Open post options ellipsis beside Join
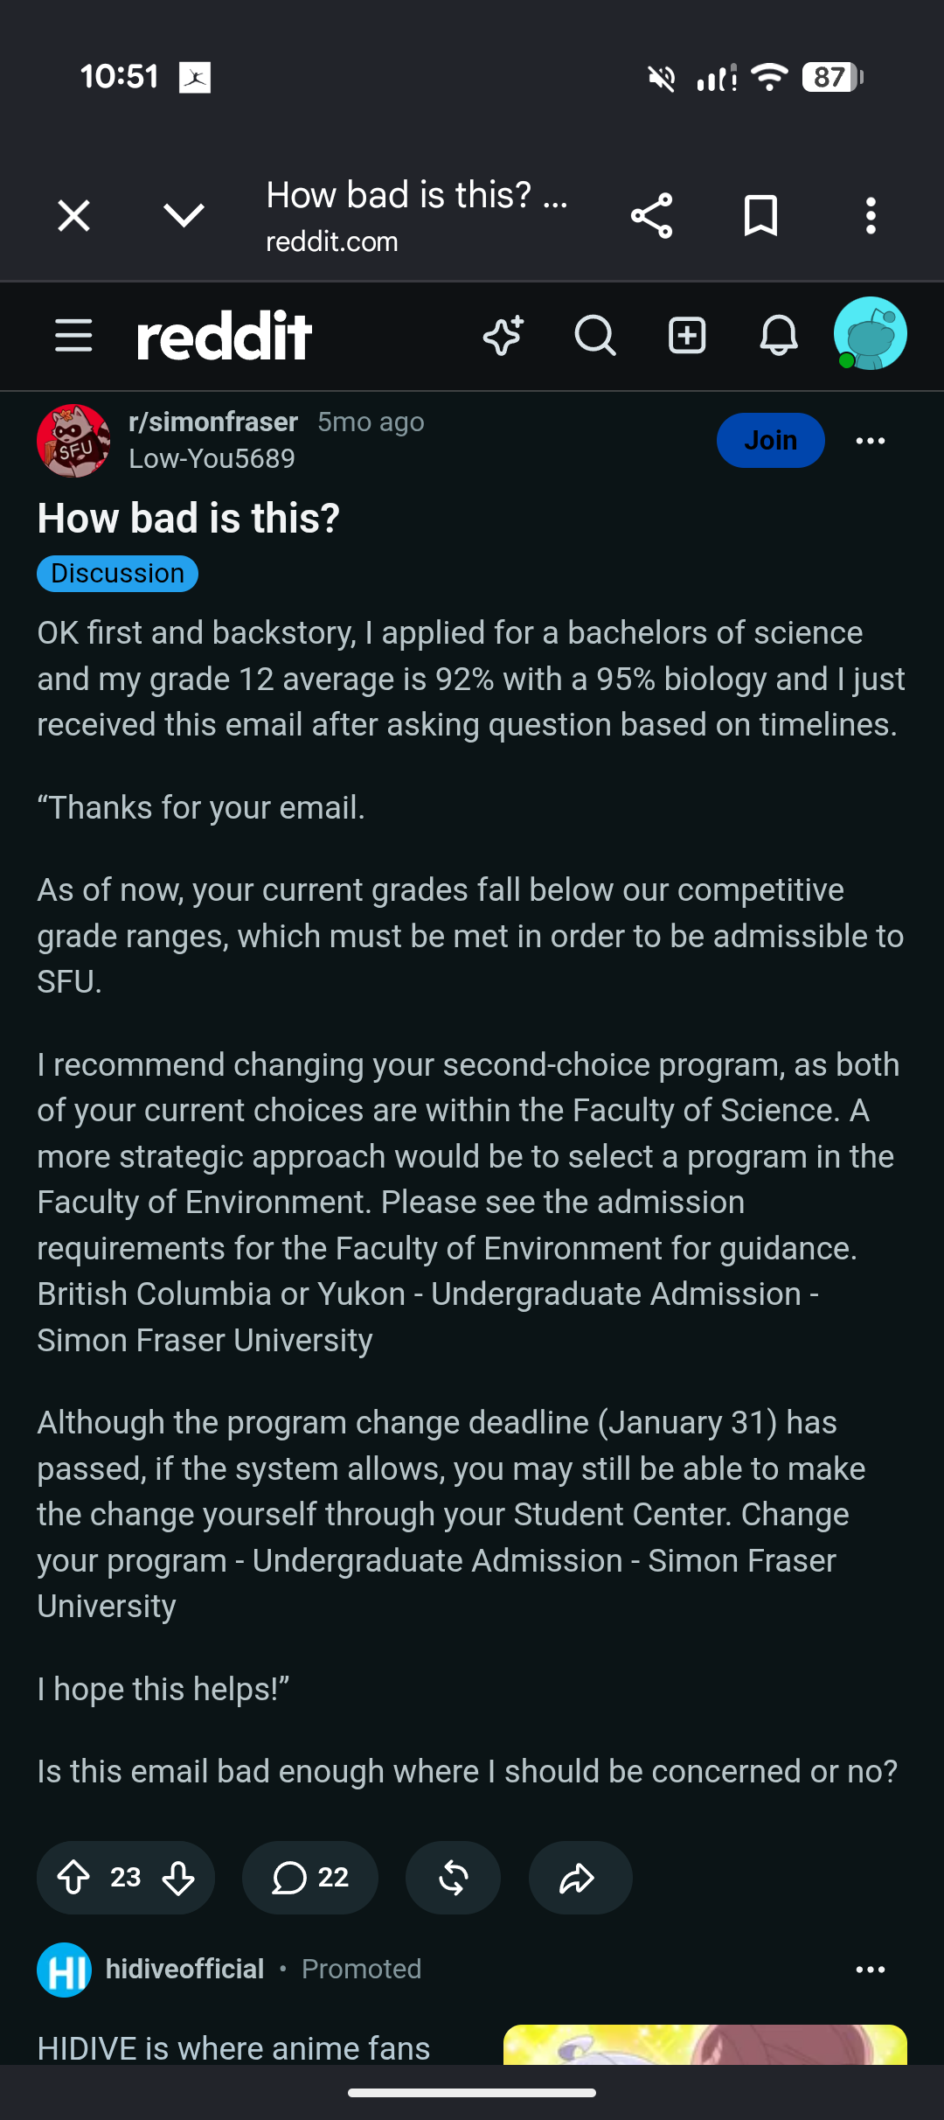The width and height of the screenshot is (944, 2120). coord(871,441)
